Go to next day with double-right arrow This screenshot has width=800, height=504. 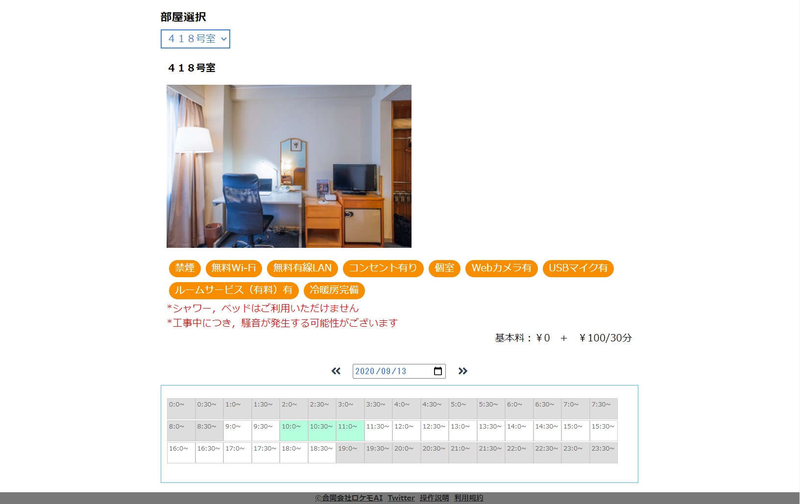click(x=463, y=371)
